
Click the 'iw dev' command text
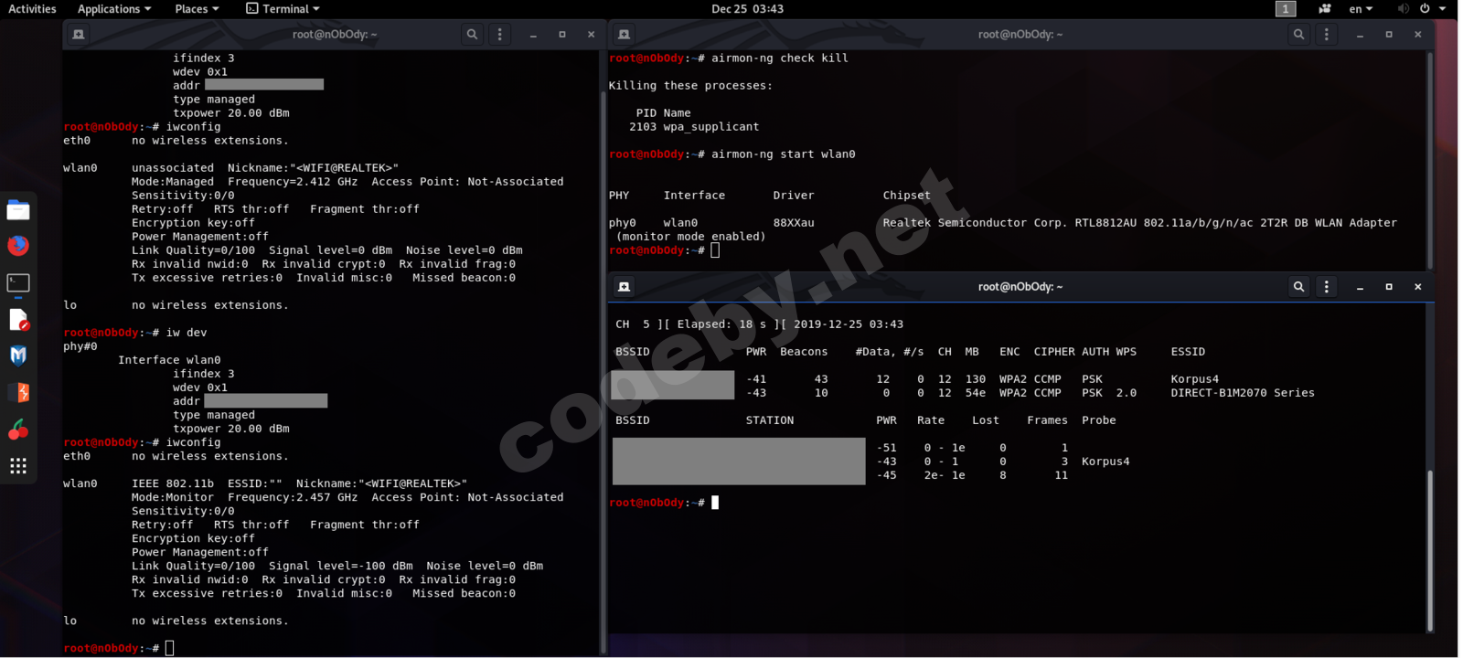pos(187,333)
